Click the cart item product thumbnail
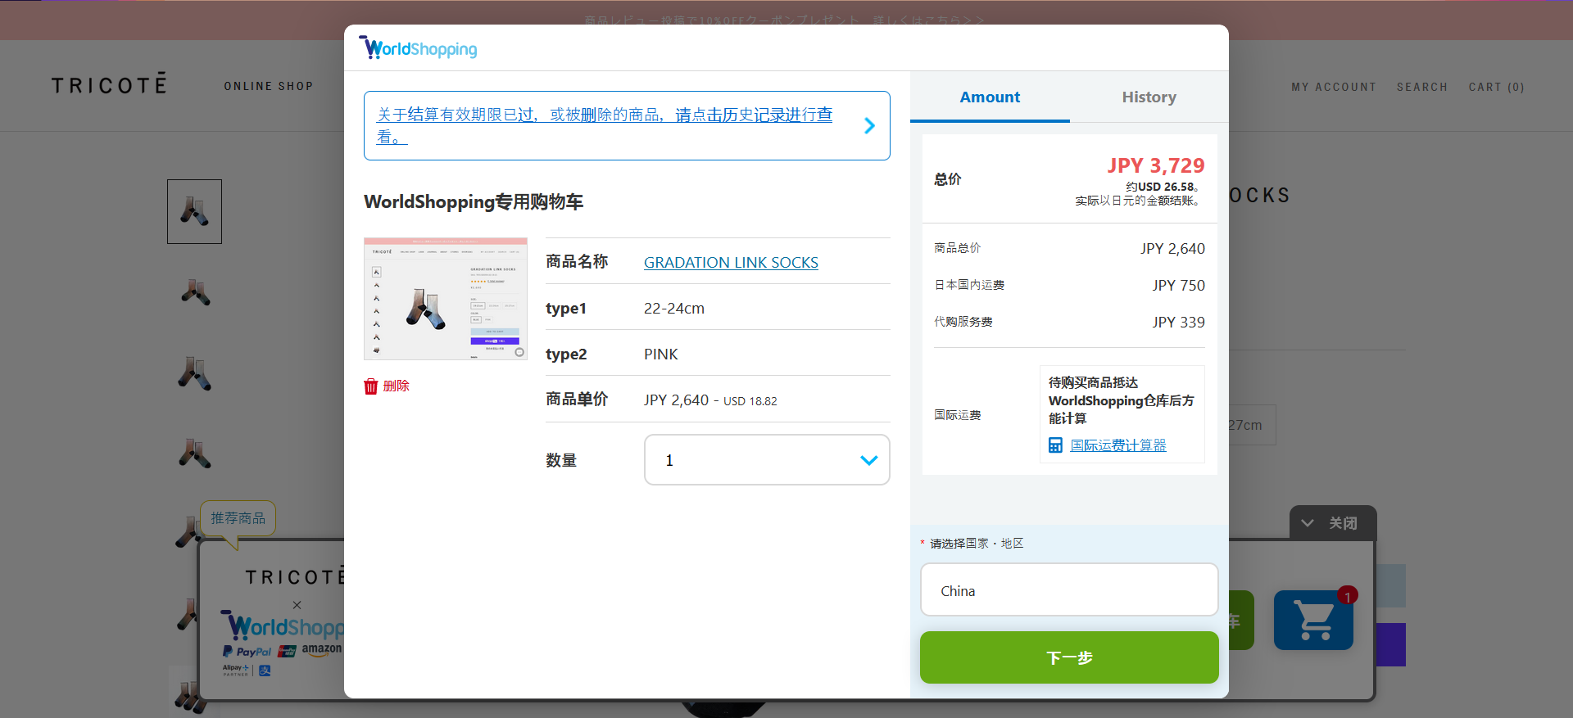This screenshot has height=718, width=1573. point(446,299)
